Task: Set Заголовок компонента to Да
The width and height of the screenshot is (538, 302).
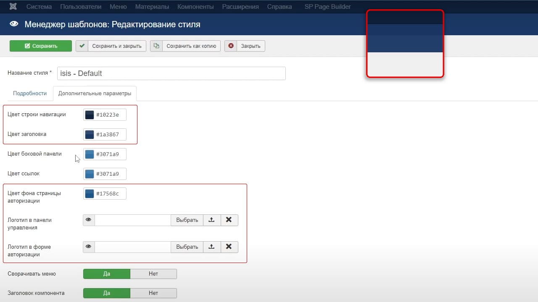Action: [107, 293]
